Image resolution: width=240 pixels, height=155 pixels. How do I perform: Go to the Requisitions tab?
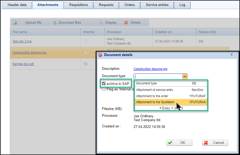tap(78, 5)
